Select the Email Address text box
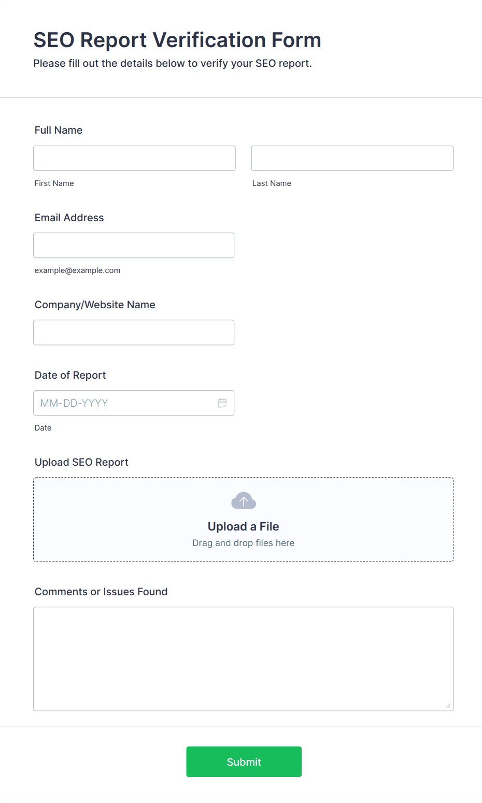The width and height of the screenshot is (482, 803). click(x=134, y=245)
